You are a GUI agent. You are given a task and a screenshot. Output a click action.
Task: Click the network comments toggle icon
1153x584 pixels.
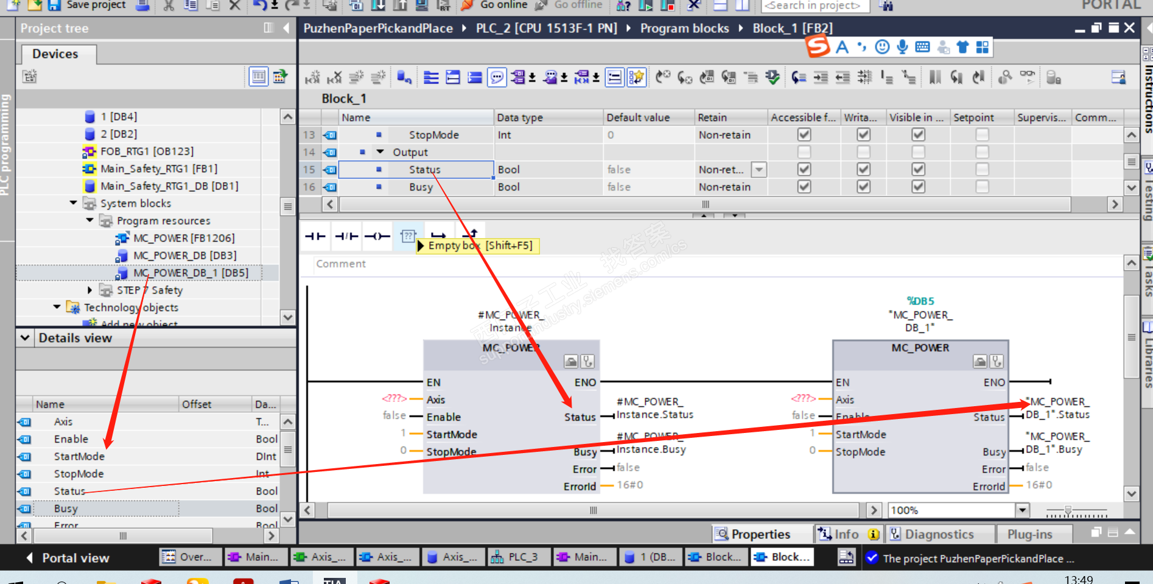tap(615, 77)
